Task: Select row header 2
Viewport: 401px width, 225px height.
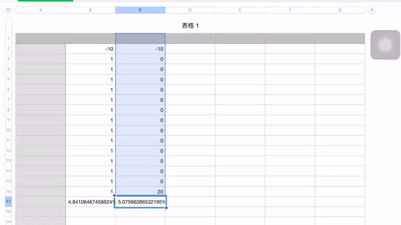Action: [8, 49]
